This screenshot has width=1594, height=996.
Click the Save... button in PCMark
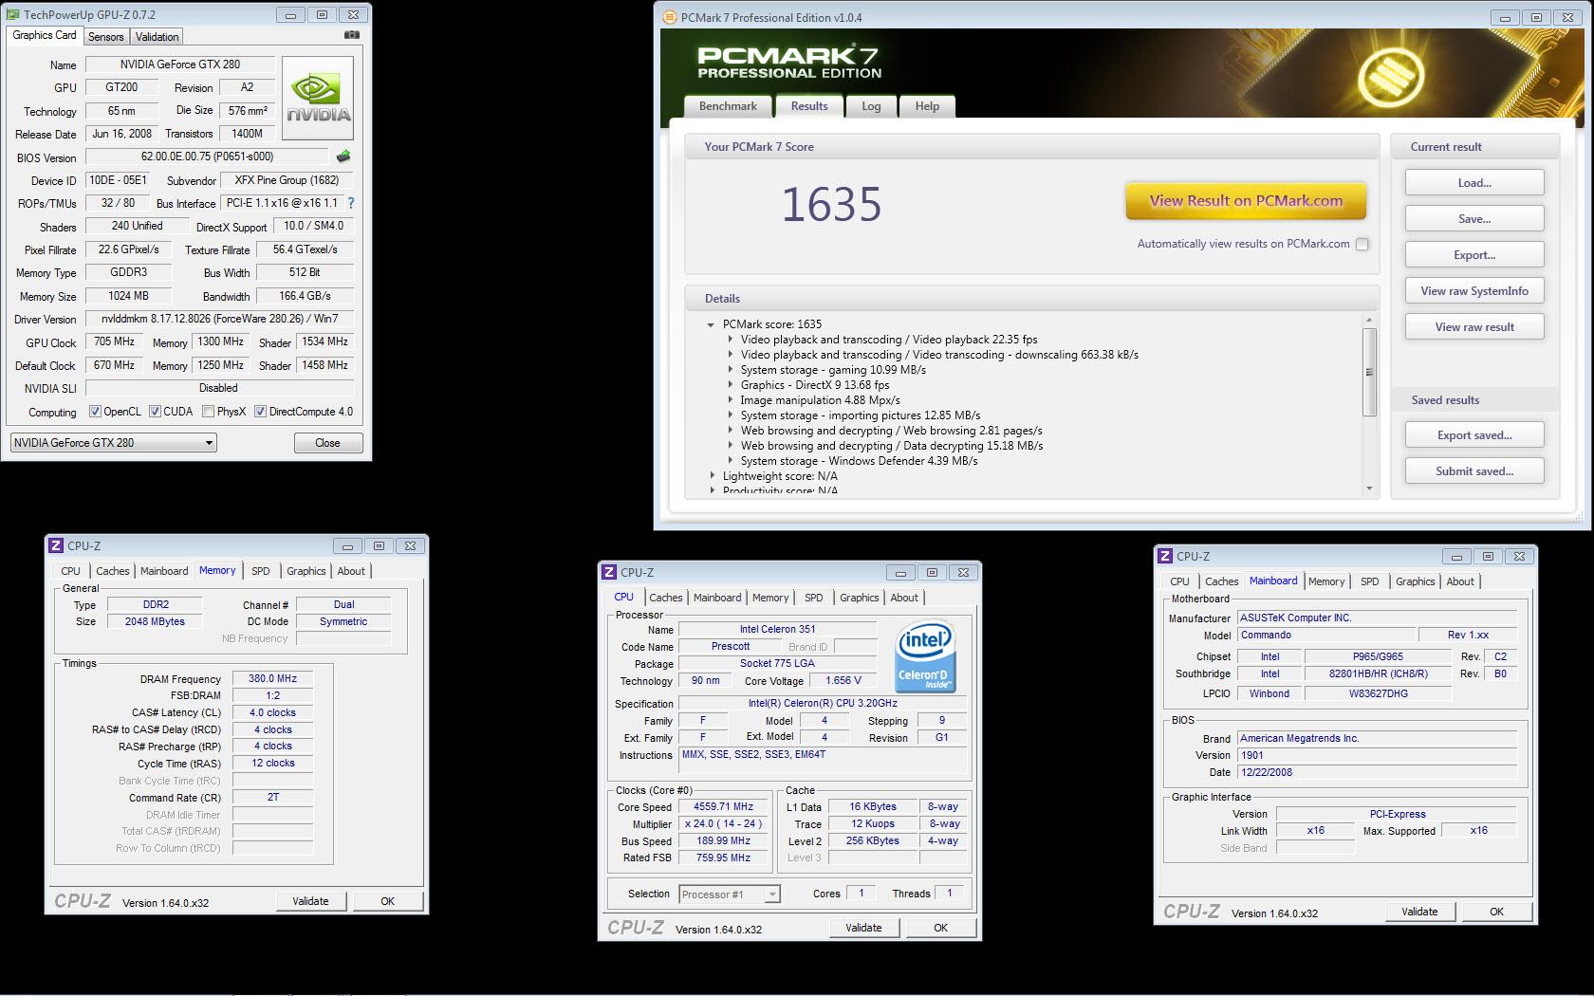[1474, 219]
